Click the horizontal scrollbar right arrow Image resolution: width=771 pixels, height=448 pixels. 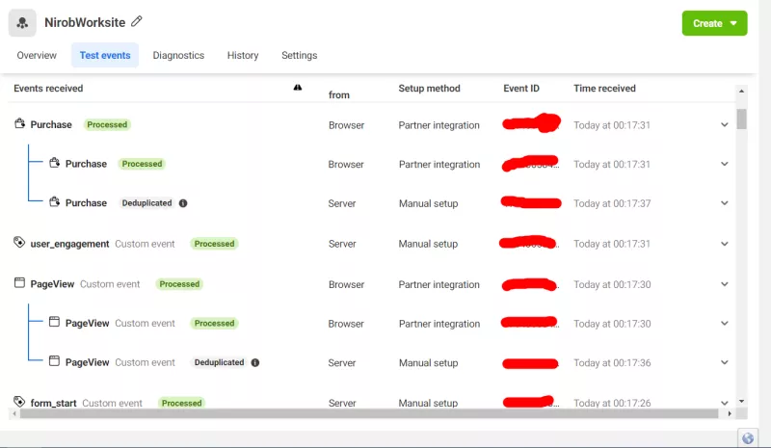[730, 413]
